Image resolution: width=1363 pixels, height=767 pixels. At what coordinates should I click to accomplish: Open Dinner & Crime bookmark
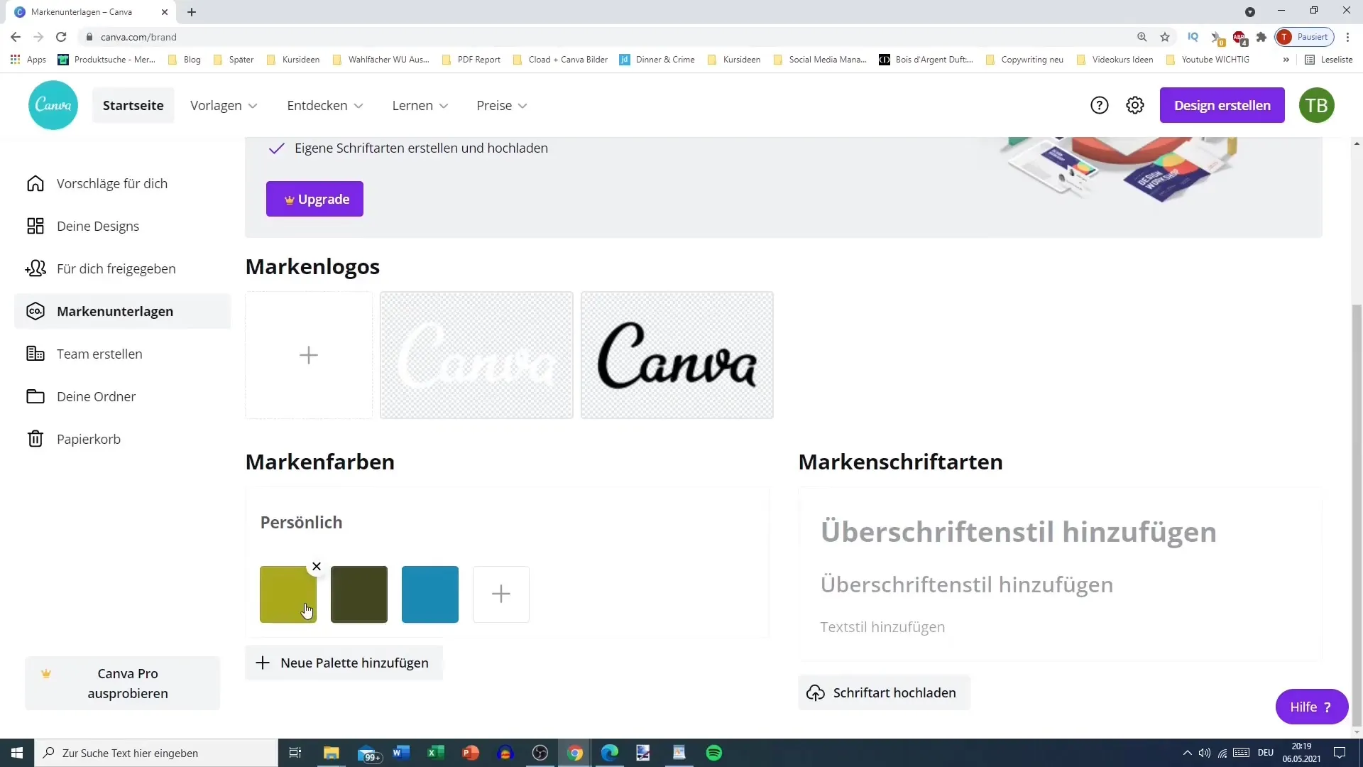(657, 60)
